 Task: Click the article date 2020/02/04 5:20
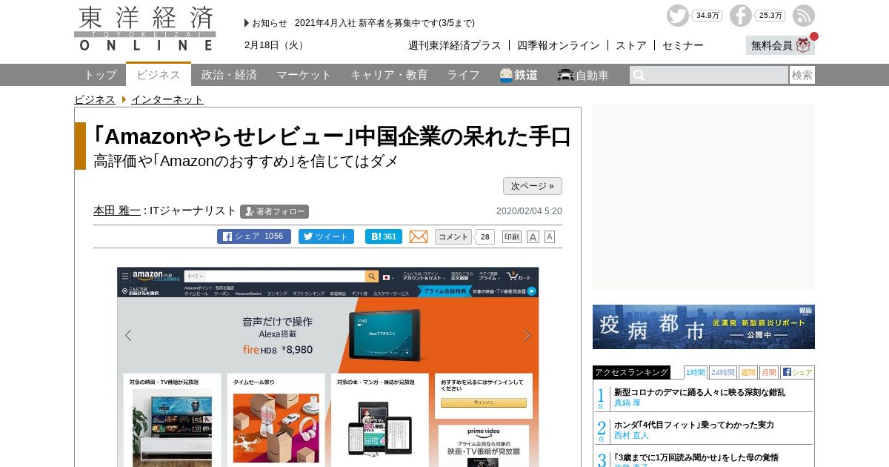coord(529,211)
